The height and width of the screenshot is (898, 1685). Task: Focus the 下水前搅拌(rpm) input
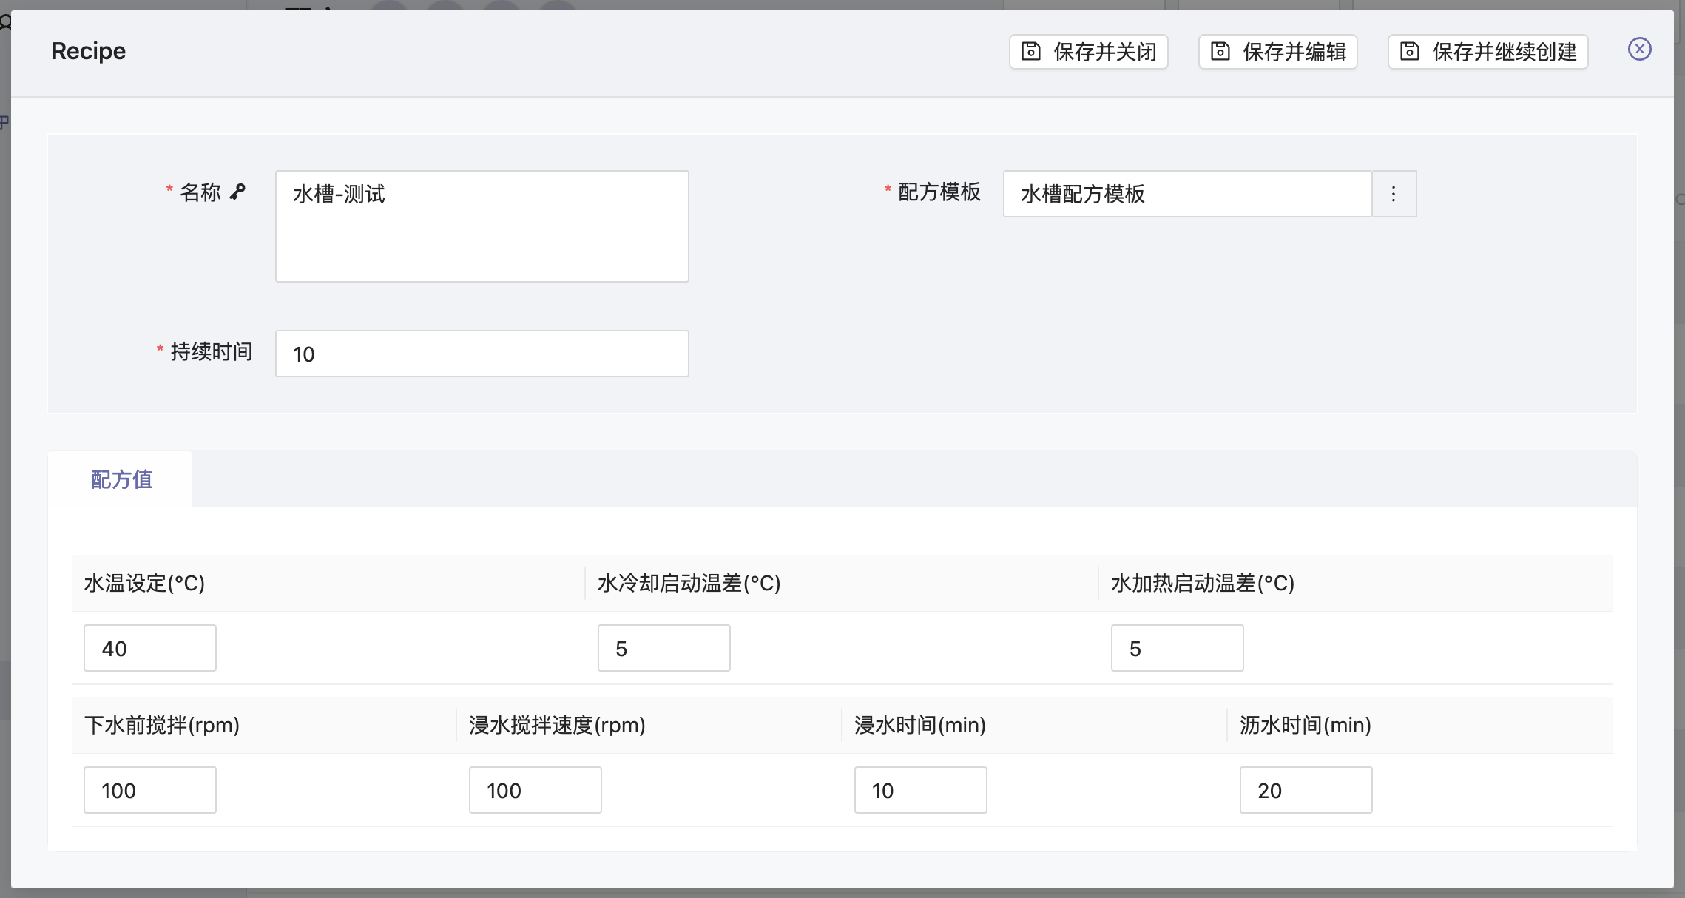tap(150, 790)
